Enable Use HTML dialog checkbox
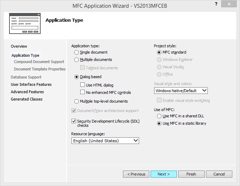 pyautogui.click(x=83, y=85)
